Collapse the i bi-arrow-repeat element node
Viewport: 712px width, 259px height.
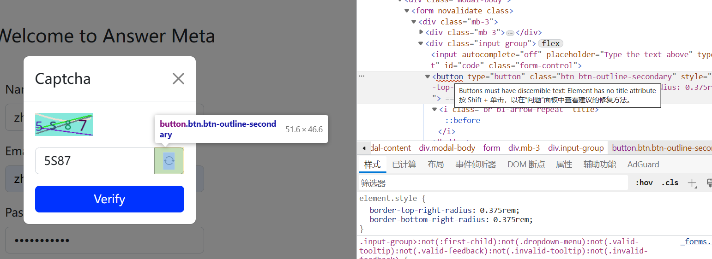click(435, 109)
